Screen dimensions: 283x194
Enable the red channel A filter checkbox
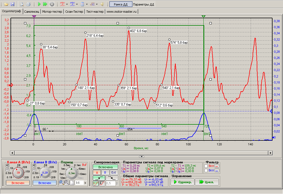[206, 166]
